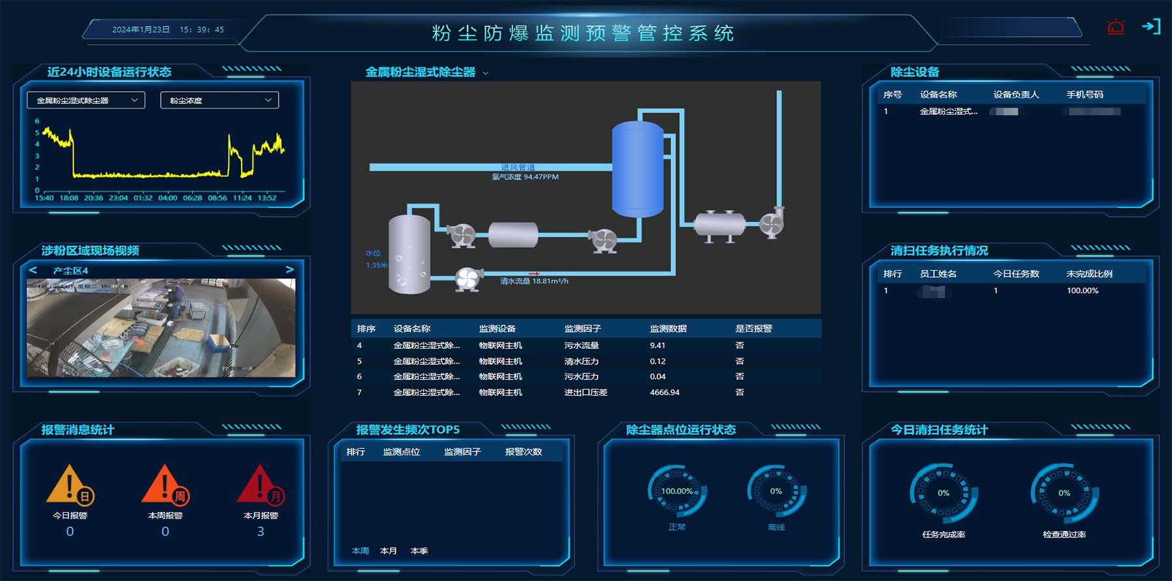This screenshot has width=1172, height=581.
Task: Open the 金属粉尘湿式除尘器 device dropdown in chart panel
Action: (x=86, y=100)
